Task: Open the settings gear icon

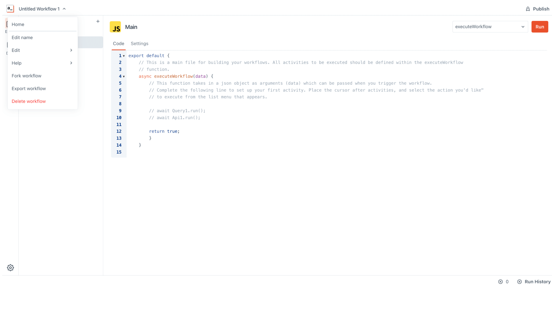Action: pyautogui.click(x=10, y=268)
